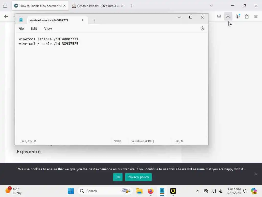Close the vivetool enable id40887771 tab
Image resolution: width=262 pixels, height=197 pixels.
coord(83,20)
